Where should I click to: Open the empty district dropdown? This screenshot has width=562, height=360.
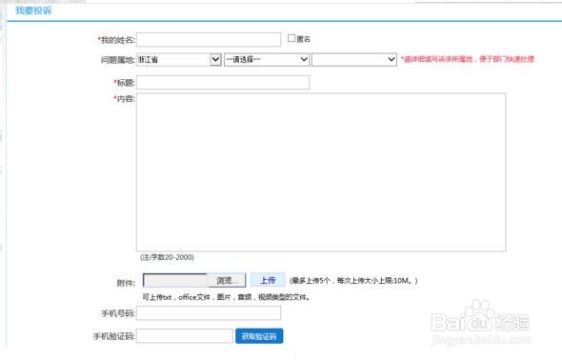[x=354, y=59]
